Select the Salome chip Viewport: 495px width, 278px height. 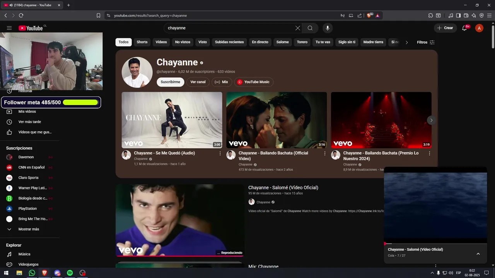point(282,42)
